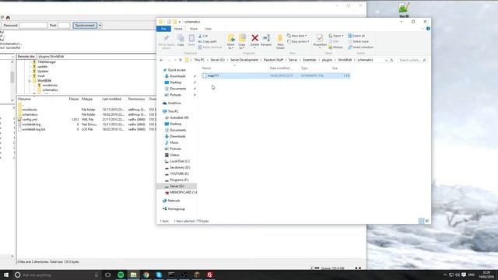498x280 pixels.
Task: Open the Home ribbon tab
Action: coord(178,29)
